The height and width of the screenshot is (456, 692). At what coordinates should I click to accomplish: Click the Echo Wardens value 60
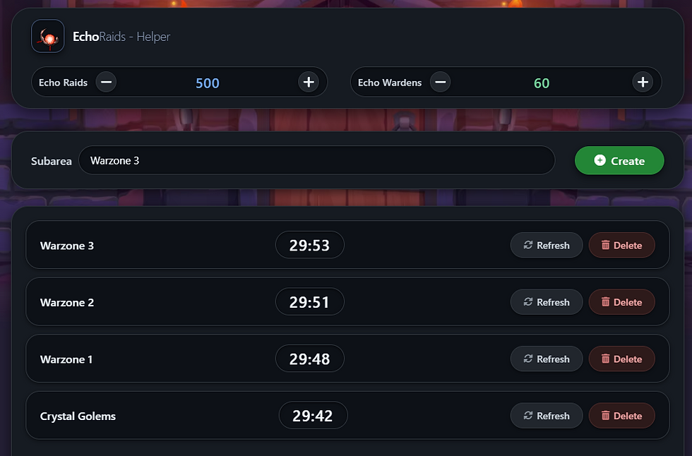point(542,83)
